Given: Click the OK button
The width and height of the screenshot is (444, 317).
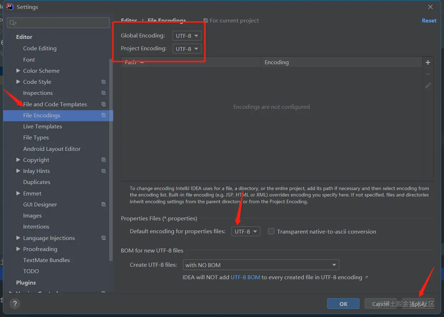Looking at the screenshot, I should coord(343,304).
